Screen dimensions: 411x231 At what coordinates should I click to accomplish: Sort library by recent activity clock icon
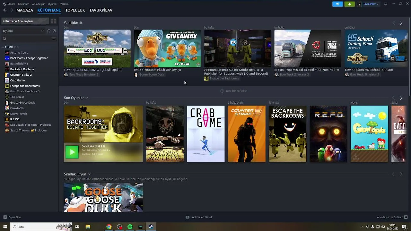click(x=49, y=31)
